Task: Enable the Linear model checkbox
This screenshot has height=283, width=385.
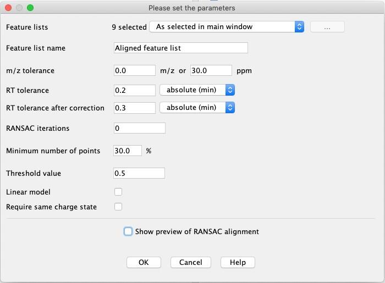Action: (118, 192)
